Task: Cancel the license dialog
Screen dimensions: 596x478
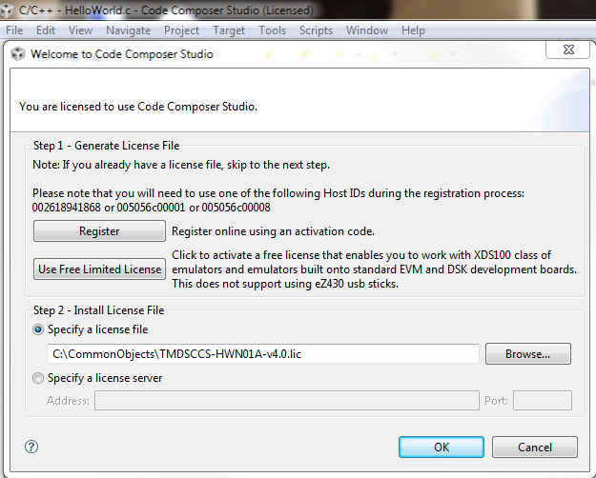Action: (x=535, y=447)
